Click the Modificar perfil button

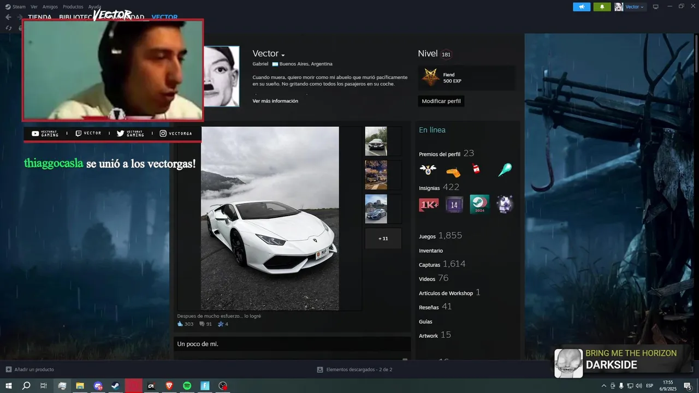coord(441,101)
